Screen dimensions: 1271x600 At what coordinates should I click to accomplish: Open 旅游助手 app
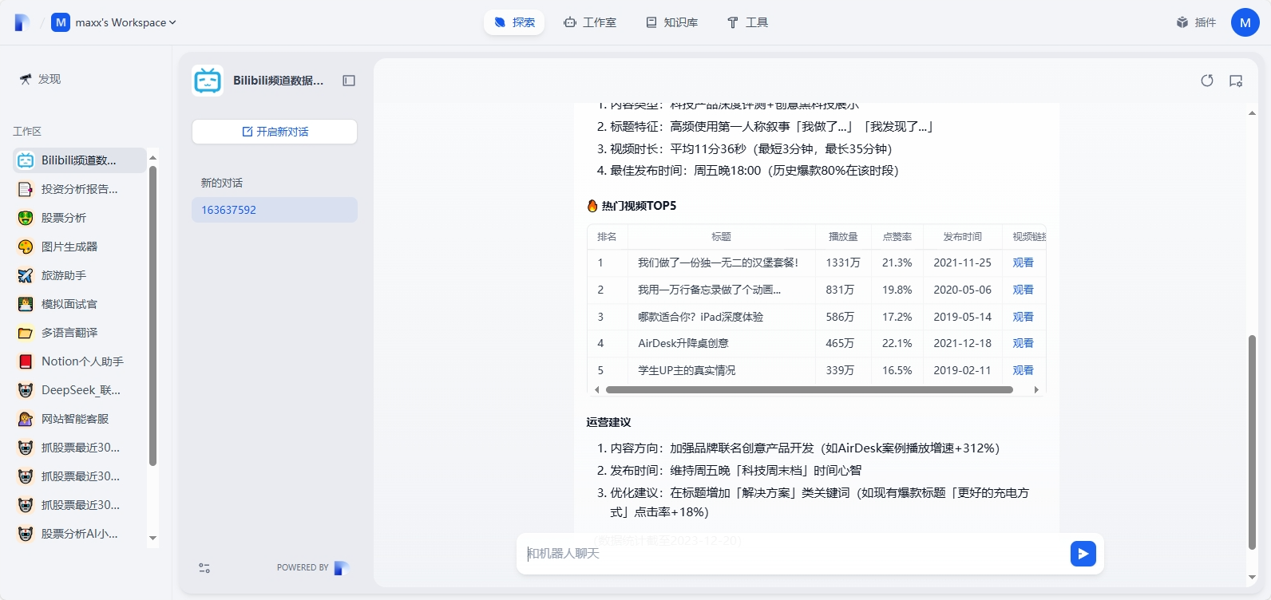tap(80, 275)
